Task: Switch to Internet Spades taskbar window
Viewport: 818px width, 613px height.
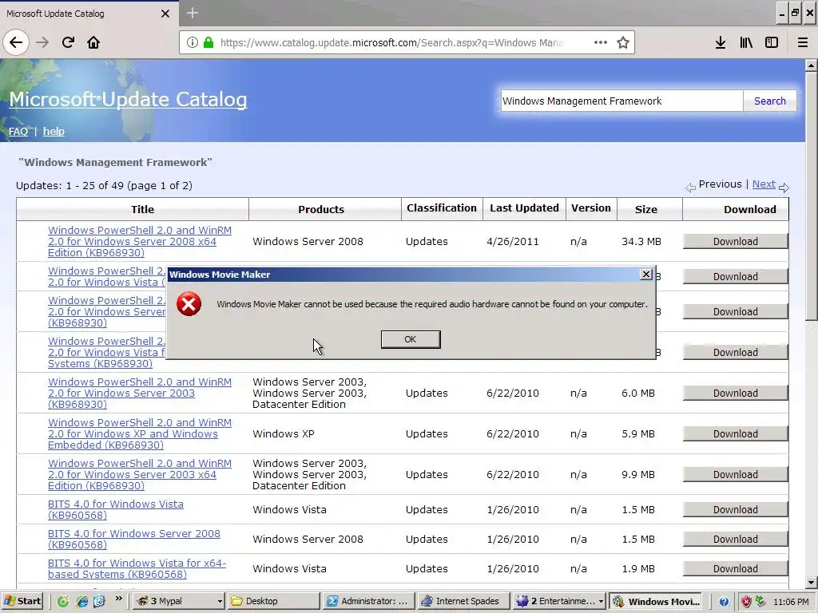Action: [463, 601]
